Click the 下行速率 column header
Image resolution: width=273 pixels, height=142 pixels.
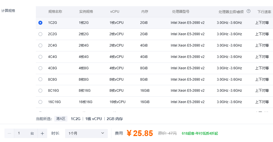tap(264, 12)
